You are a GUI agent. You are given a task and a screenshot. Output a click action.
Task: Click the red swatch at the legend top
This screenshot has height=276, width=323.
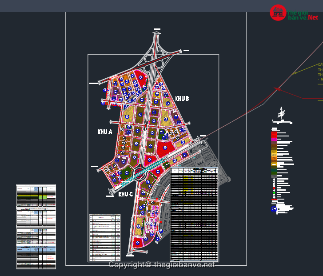[274, 134]
